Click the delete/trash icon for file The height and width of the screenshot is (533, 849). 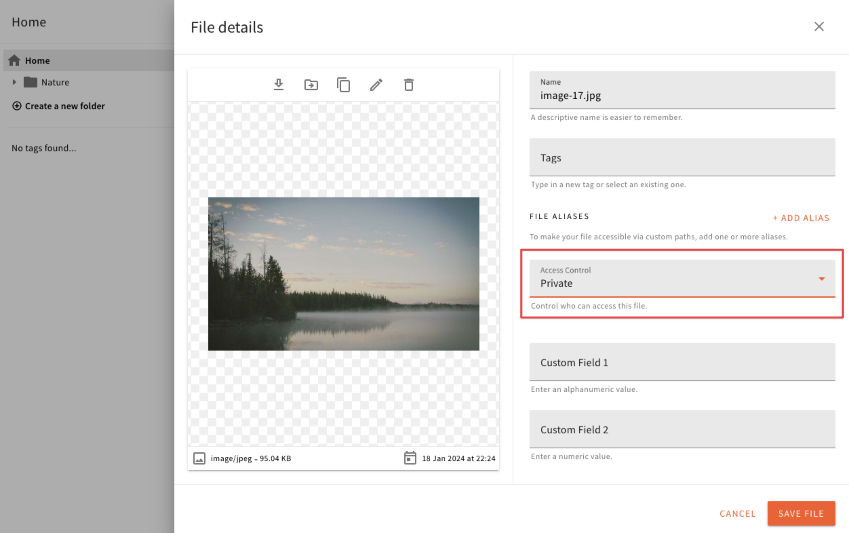click(x=409, y=84)
